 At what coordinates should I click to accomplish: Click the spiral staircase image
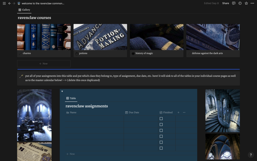click(x=222, y=110)
